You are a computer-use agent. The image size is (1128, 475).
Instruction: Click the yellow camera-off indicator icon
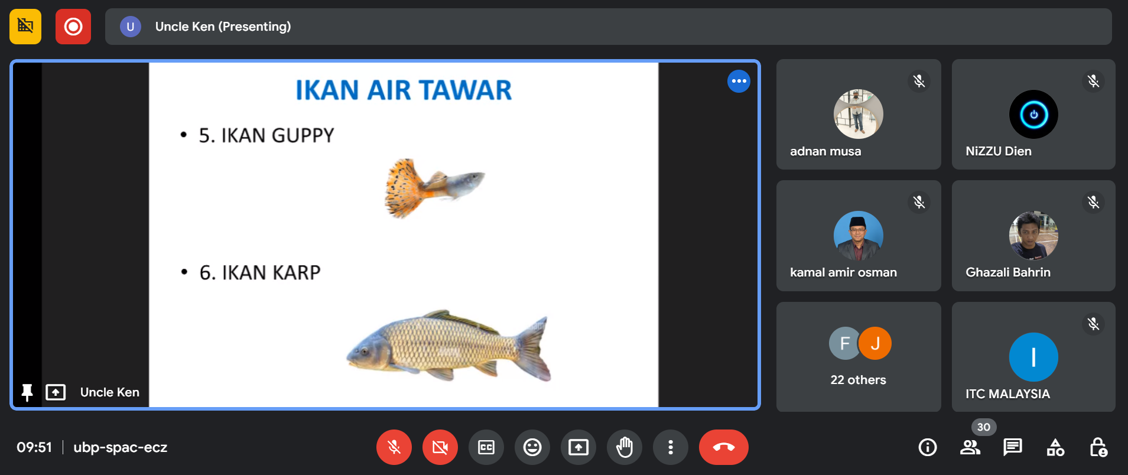(x=25, y=27)
